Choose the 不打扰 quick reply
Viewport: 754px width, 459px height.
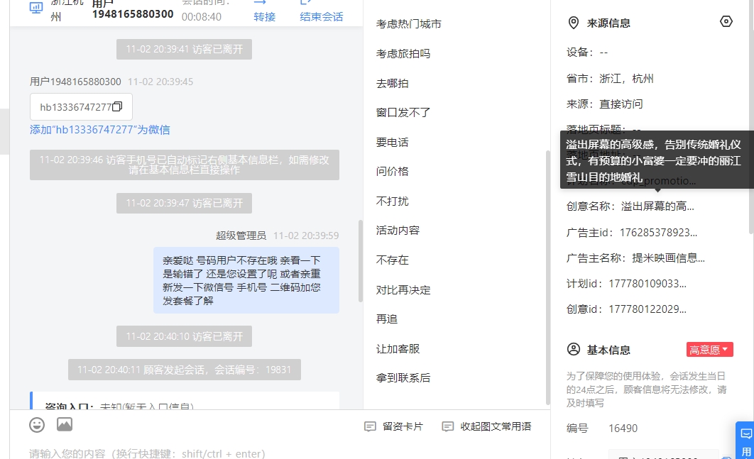click(x=393, y=201)
